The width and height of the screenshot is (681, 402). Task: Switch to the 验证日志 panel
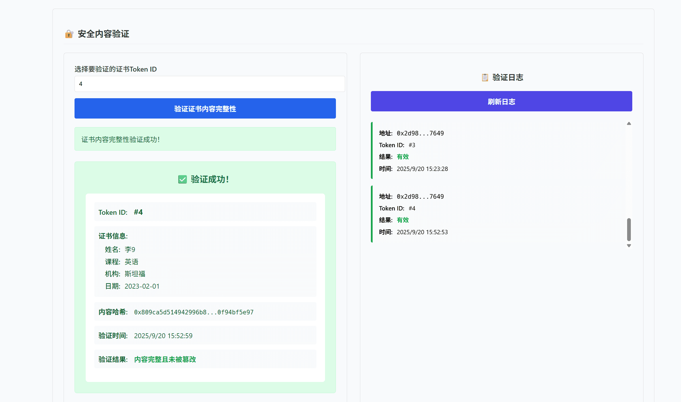pos(502,77)
